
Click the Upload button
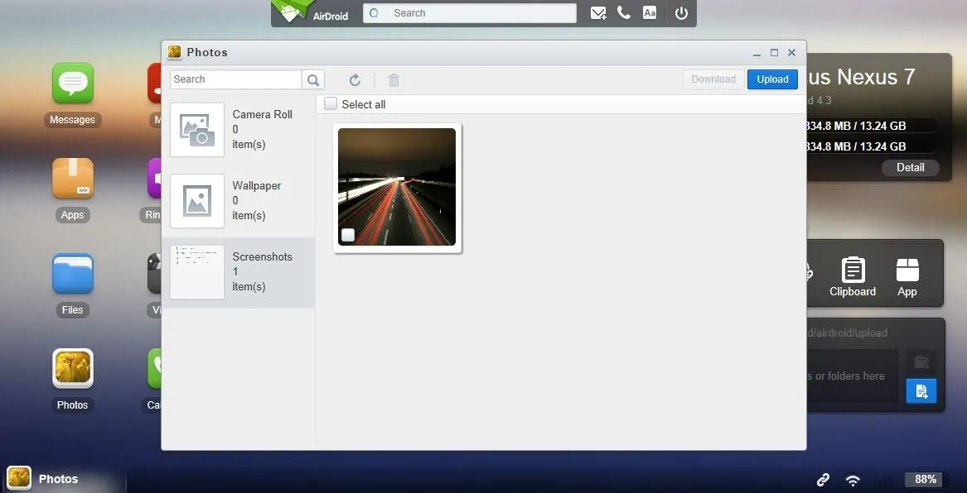coord(773,79)
